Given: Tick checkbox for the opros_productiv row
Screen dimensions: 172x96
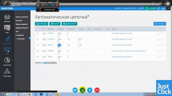Looking at the screenshot, I should point(38,57).
